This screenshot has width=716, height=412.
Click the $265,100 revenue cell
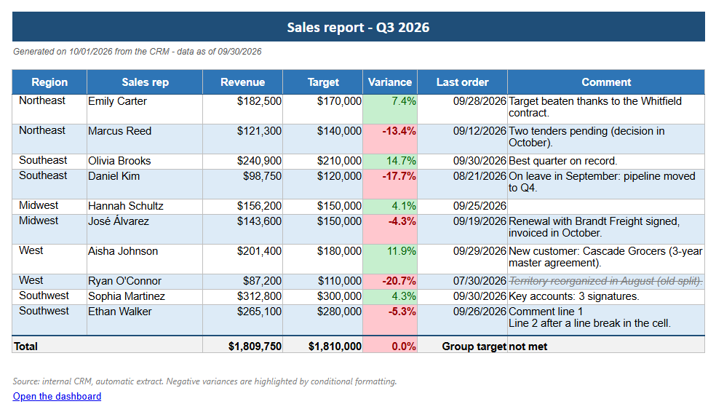242,320
